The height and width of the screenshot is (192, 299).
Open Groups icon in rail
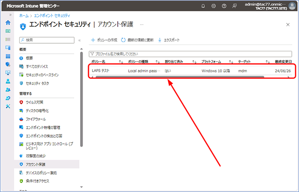[8, 90]
